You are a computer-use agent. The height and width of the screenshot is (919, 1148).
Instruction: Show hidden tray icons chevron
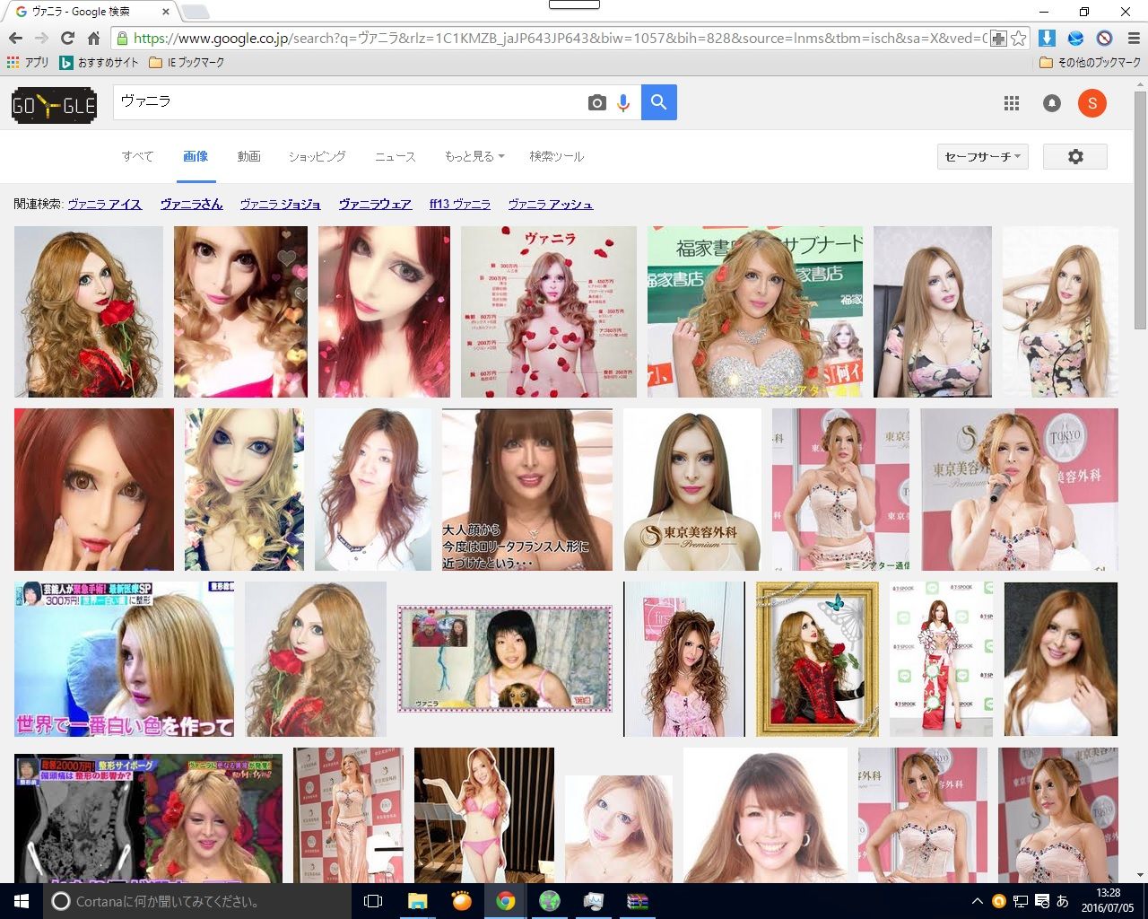pos(978,901)
